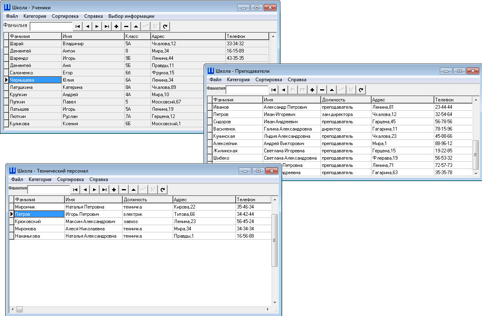The width and height of the screenshot is (482, 316).
Task: Click Класс column header in Ученики table
Action: coord(137,36)
